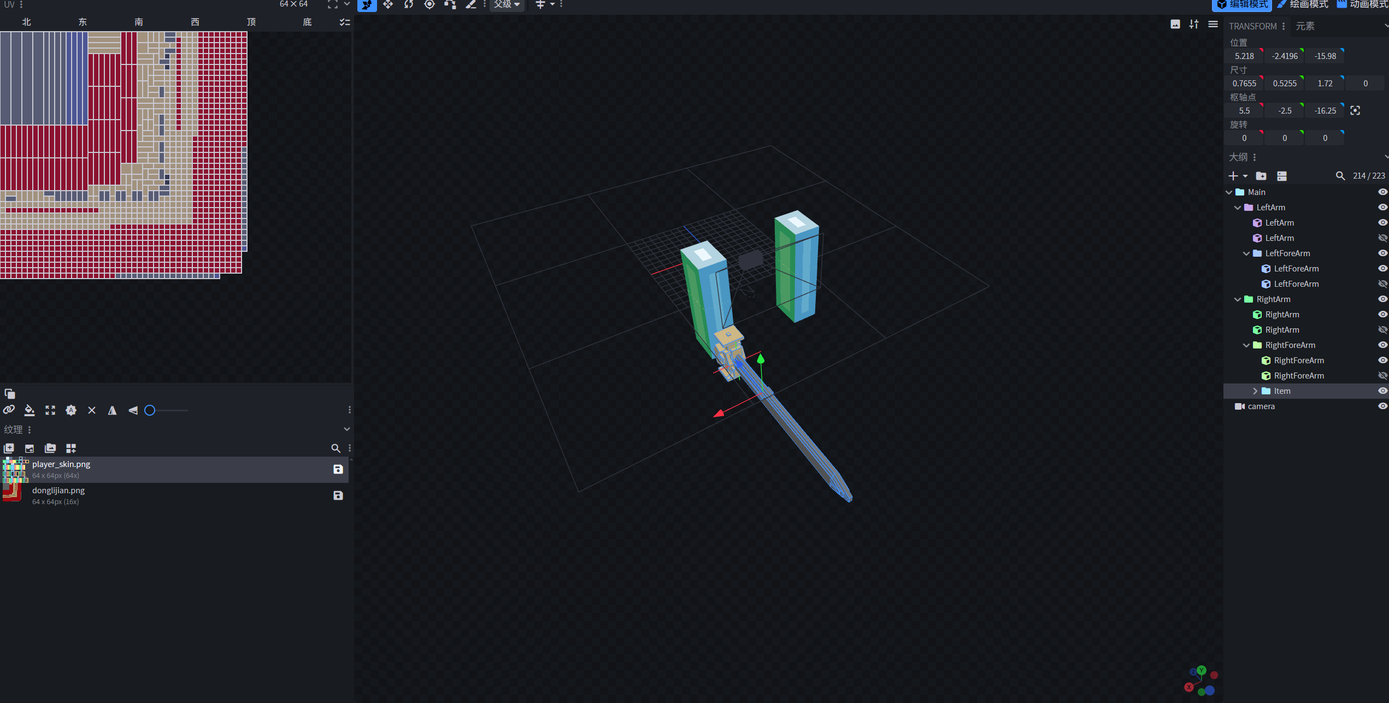Click the auto UV gear icon
The width and height of the screenshot is (1389, 703).
pos(71,410)
